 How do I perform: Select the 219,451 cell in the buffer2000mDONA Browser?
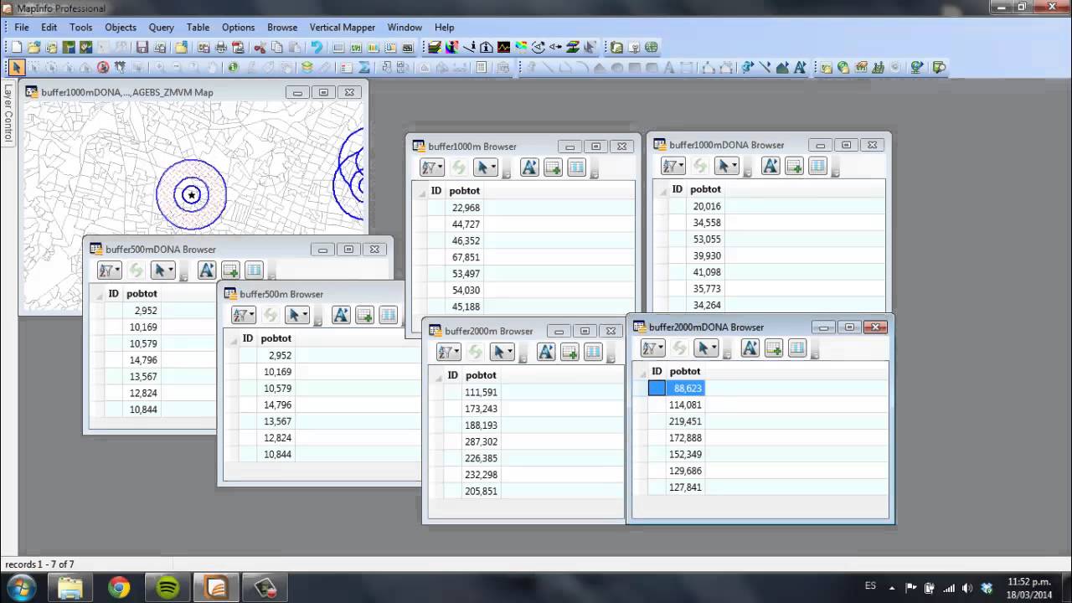685,421
